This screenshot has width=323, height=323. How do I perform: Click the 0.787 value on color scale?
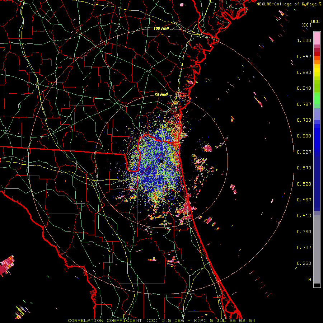304,104
